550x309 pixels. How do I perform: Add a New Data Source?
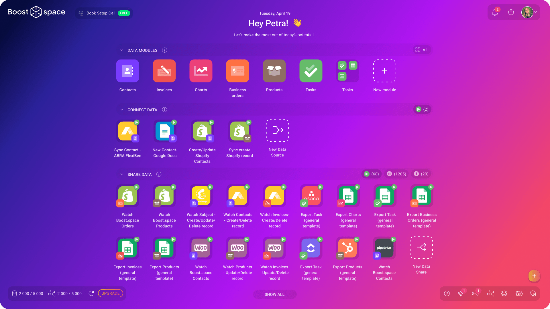tap(277, 130)
